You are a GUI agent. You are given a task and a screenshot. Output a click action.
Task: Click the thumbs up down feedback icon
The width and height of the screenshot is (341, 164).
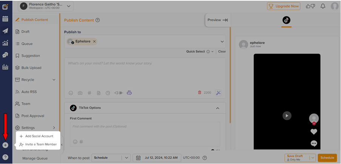(x=310, y=6)
